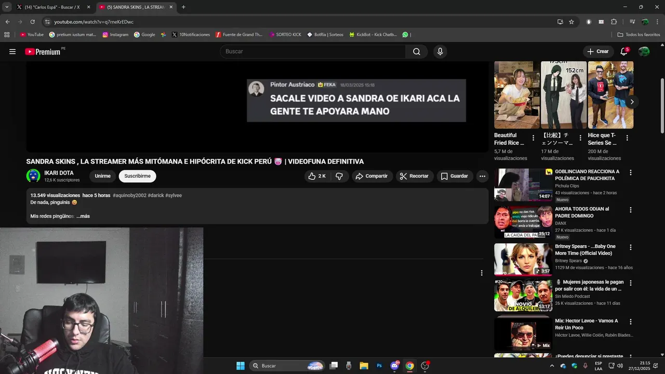Viewport: 665px width, 374px height.
Task: Open Discord from the taskbar
Action: click(x=394, y=366)
